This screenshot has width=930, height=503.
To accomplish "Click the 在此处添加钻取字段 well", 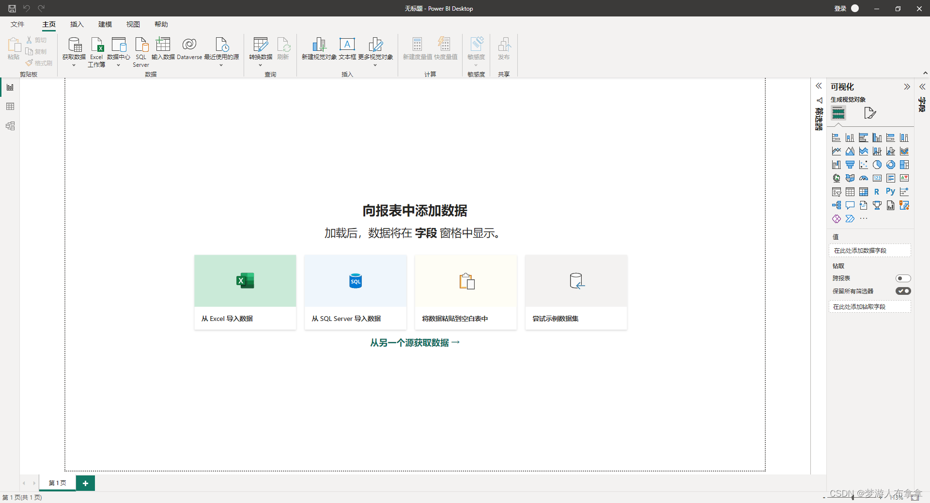I will [870, 306].
